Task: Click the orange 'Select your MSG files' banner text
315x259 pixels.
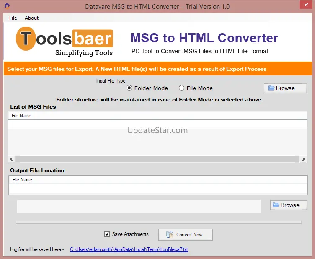Action: pyautogui.click(x=137, y=69)
